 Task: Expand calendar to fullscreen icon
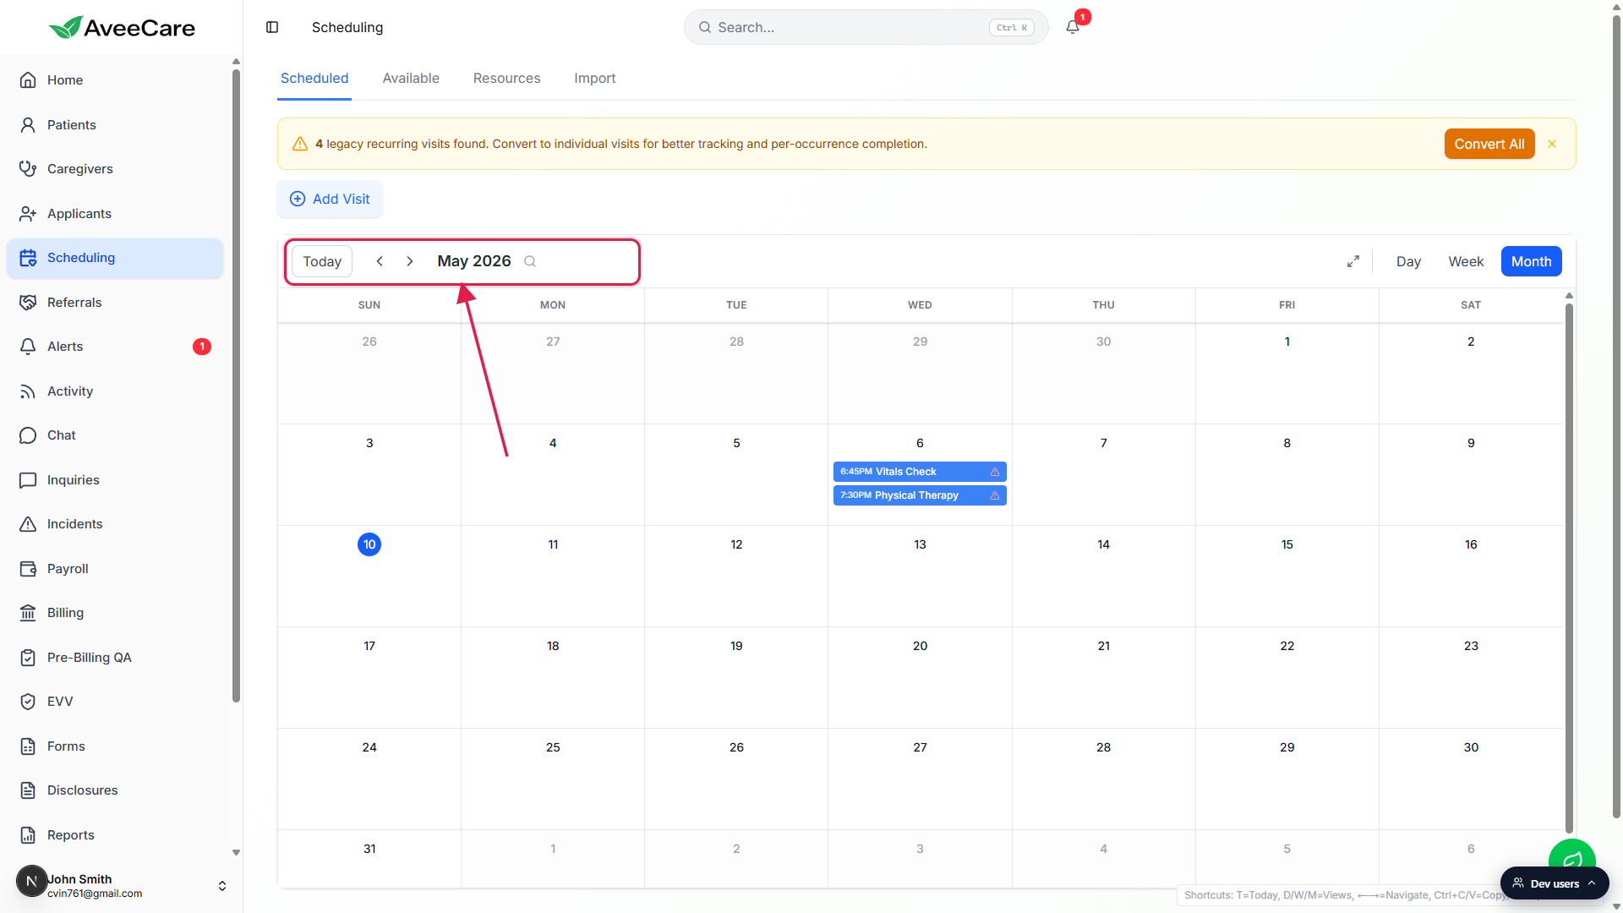pyautogui.click(x=1353, y=261)
